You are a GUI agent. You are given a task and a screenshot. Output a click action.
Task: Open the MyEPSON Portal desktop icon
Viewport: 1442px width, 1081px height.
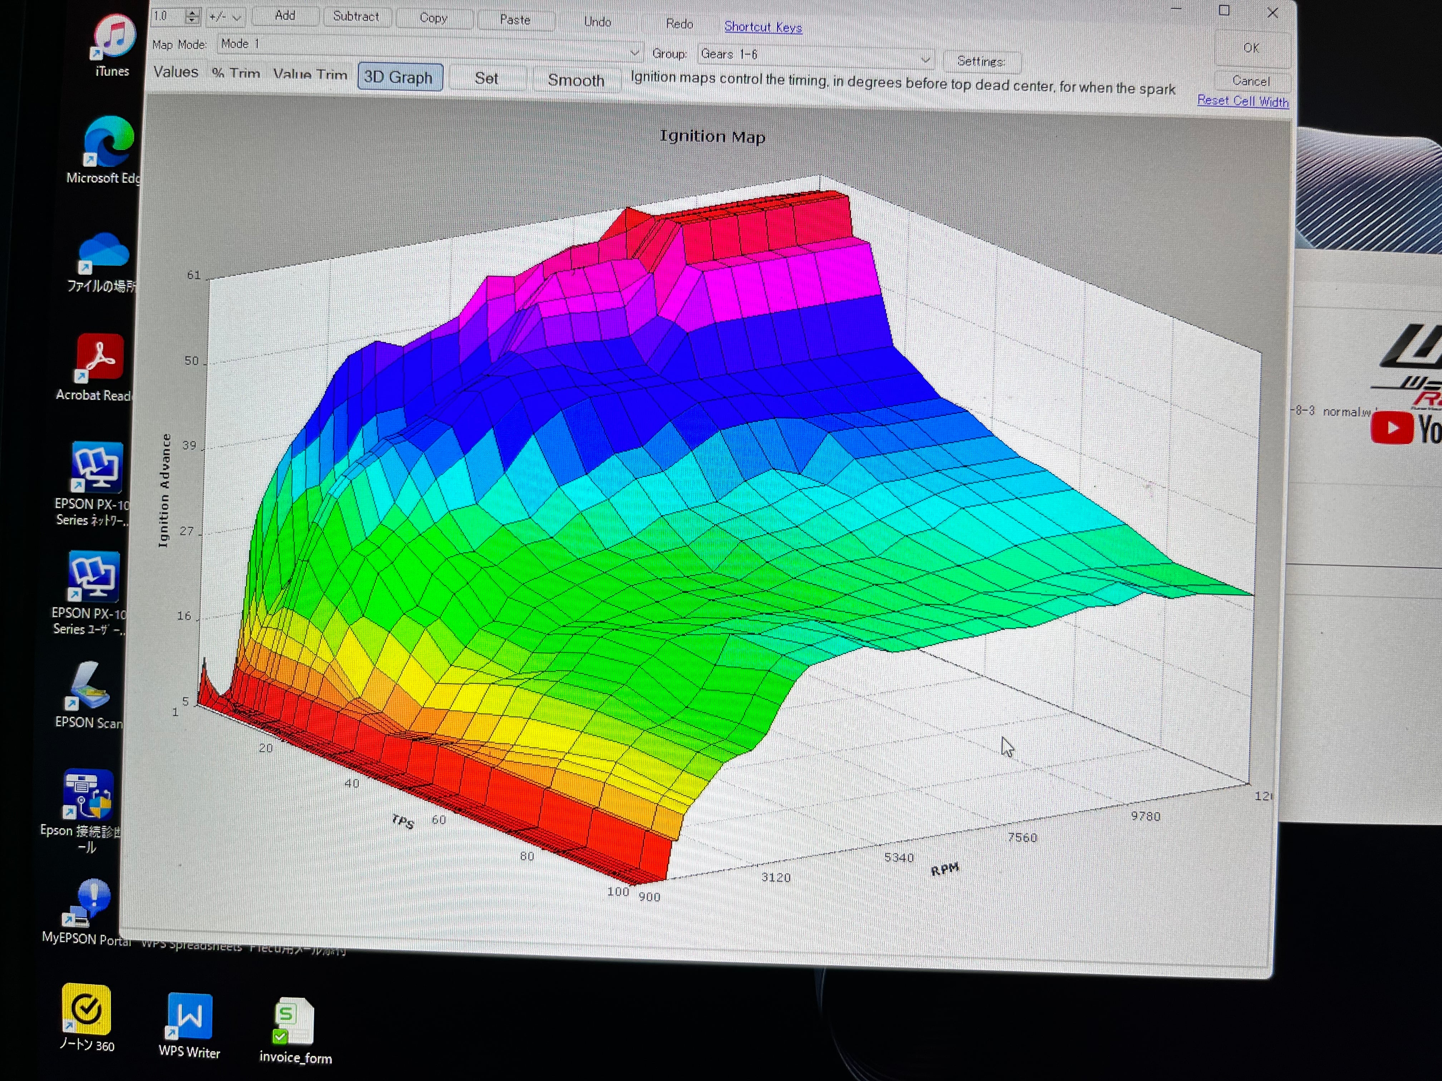(x=88, y=903)
